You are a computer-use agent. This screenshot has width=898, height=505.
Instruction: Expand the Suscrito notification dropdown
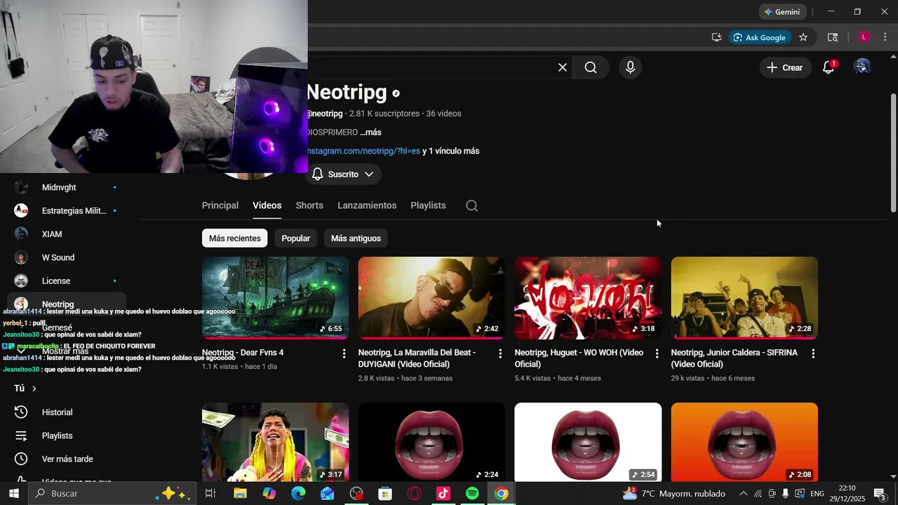coord(343,174)
